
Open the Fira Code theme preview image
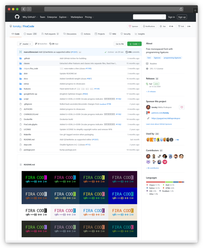click(x=79, y=204)
